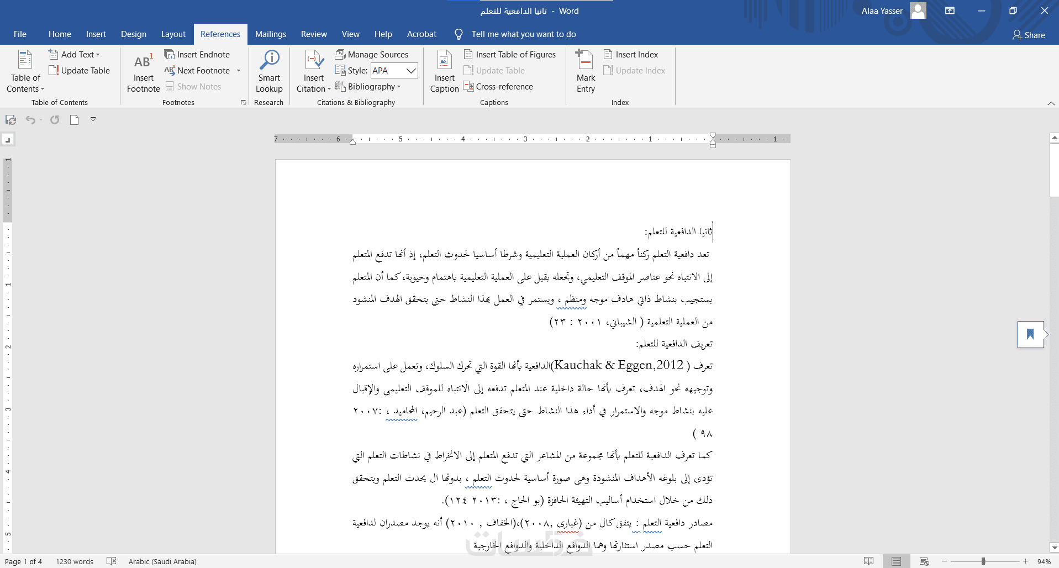
Task: Open the Footnotes dialog launcher
Action: coord(244,102)
